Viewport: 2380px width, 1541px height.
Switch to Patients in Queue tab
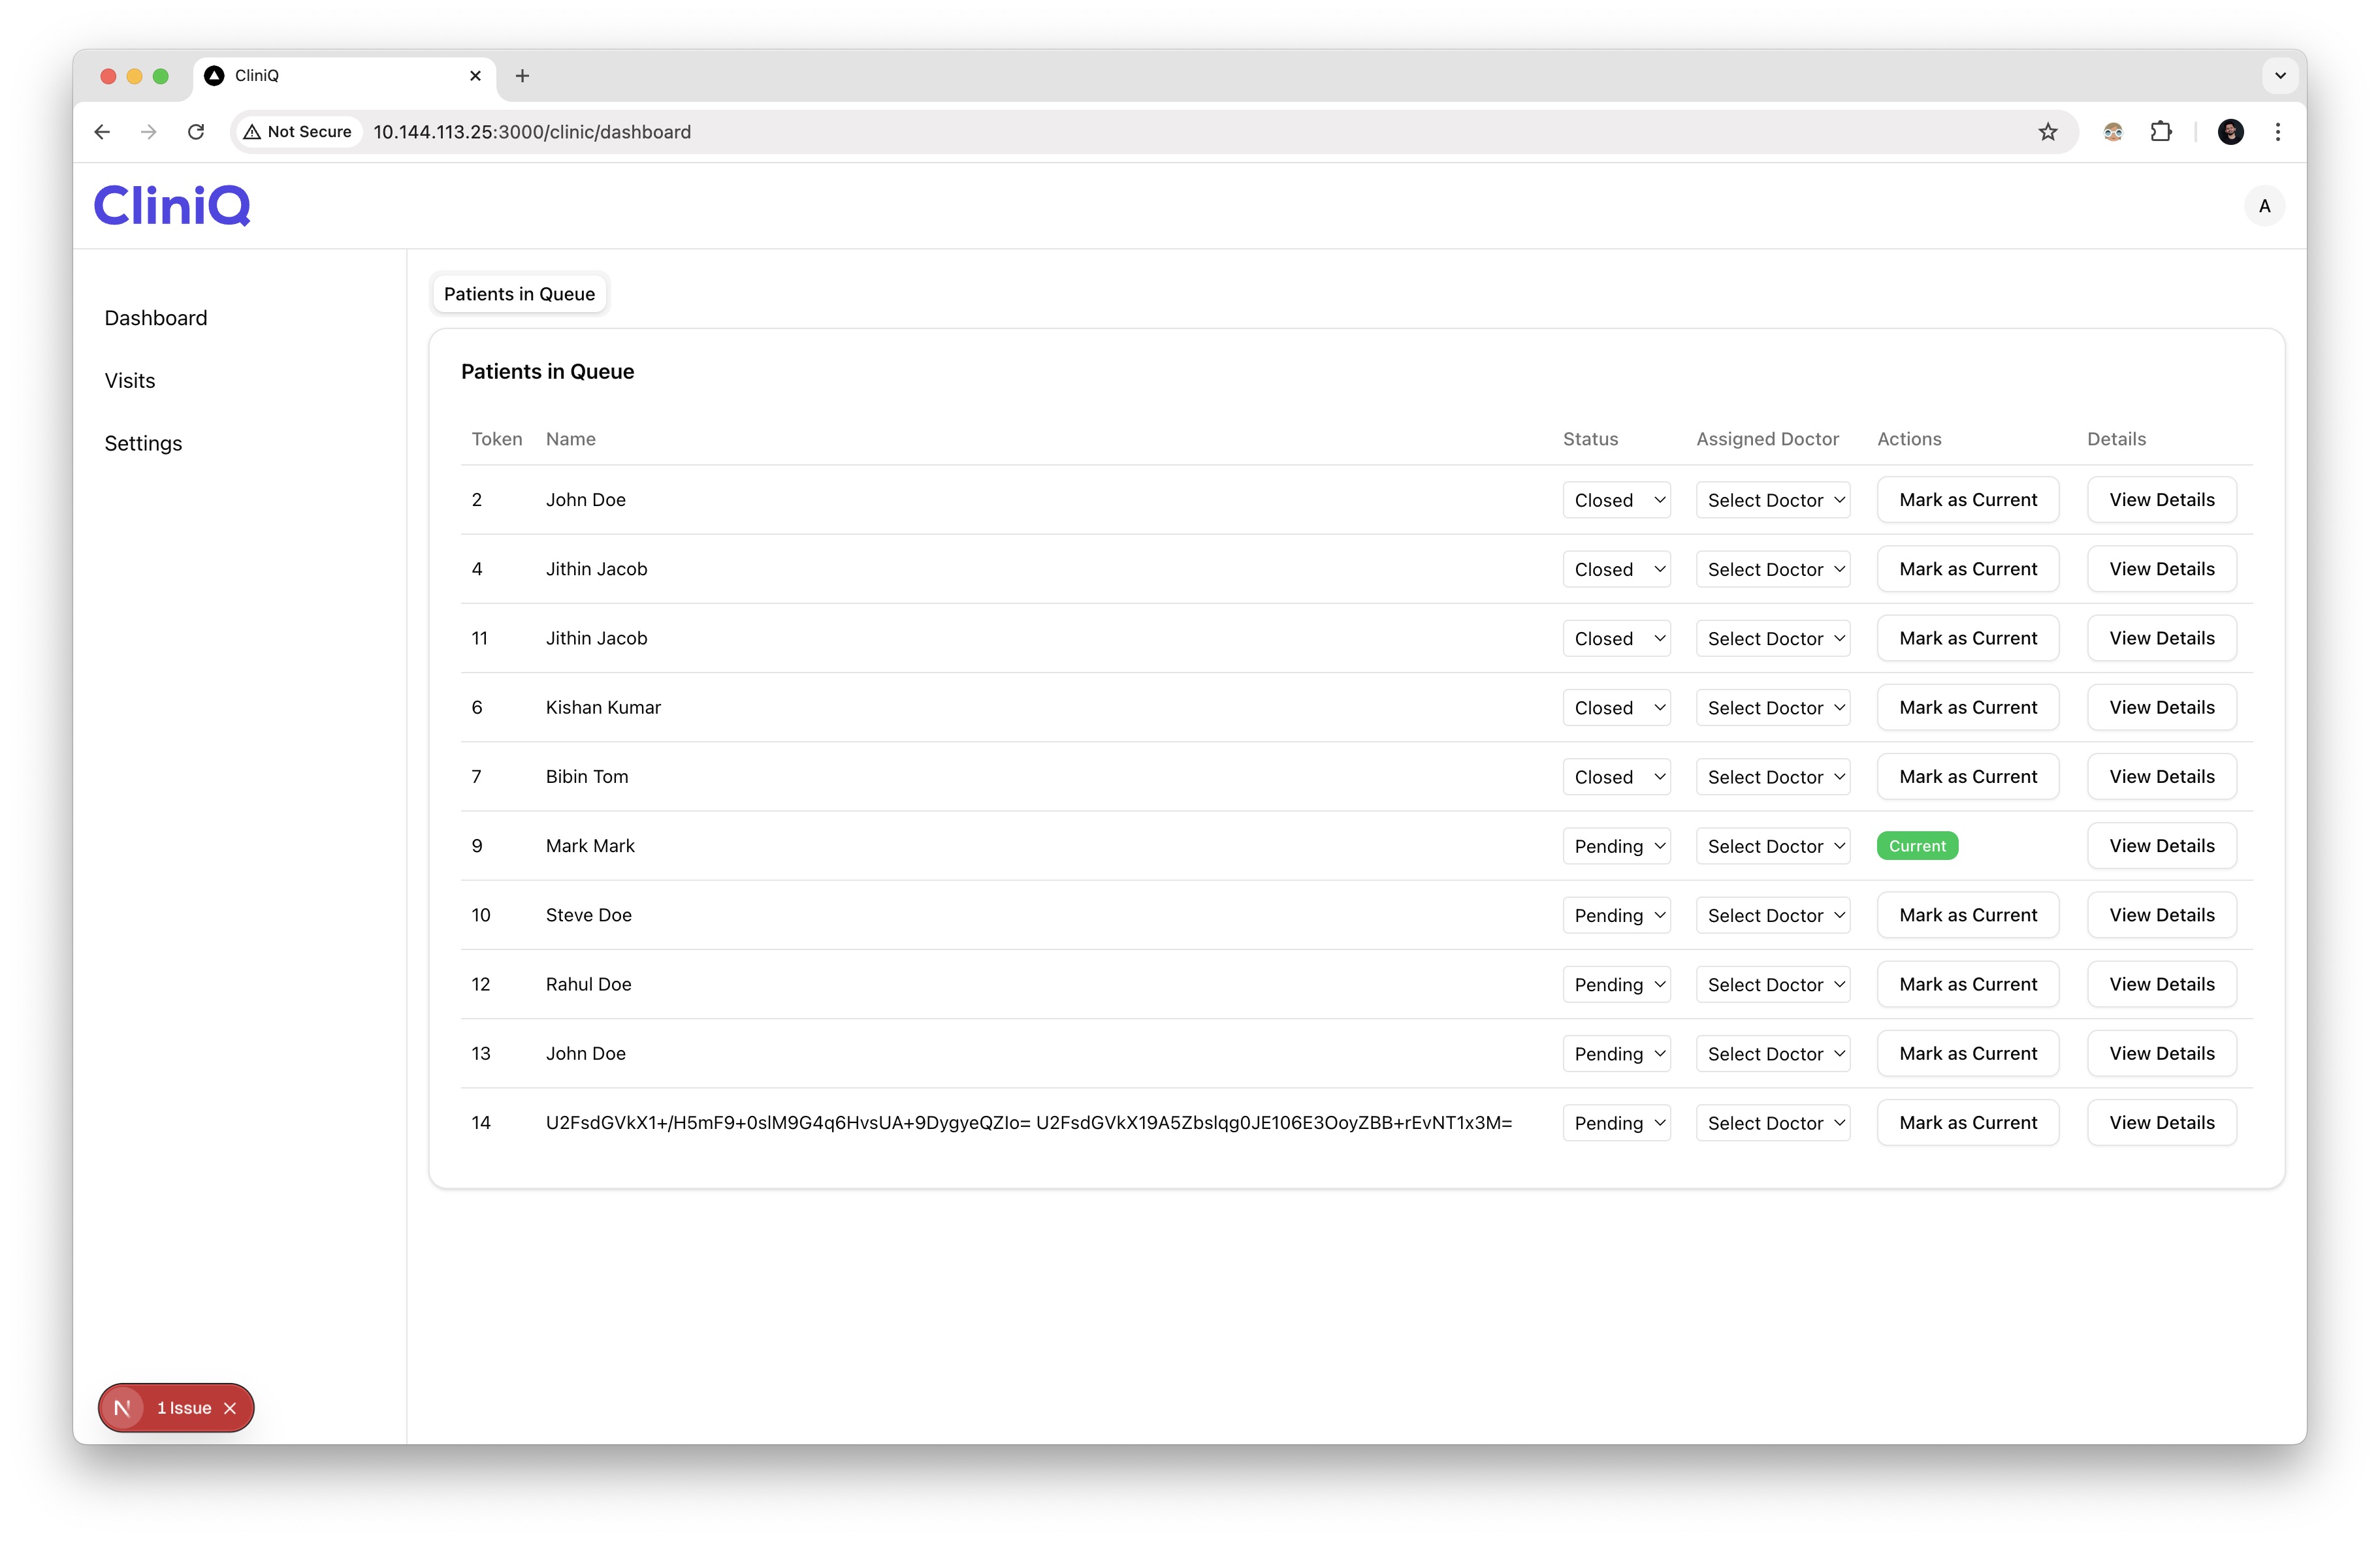pyautogui.click(x=519, y=294)
